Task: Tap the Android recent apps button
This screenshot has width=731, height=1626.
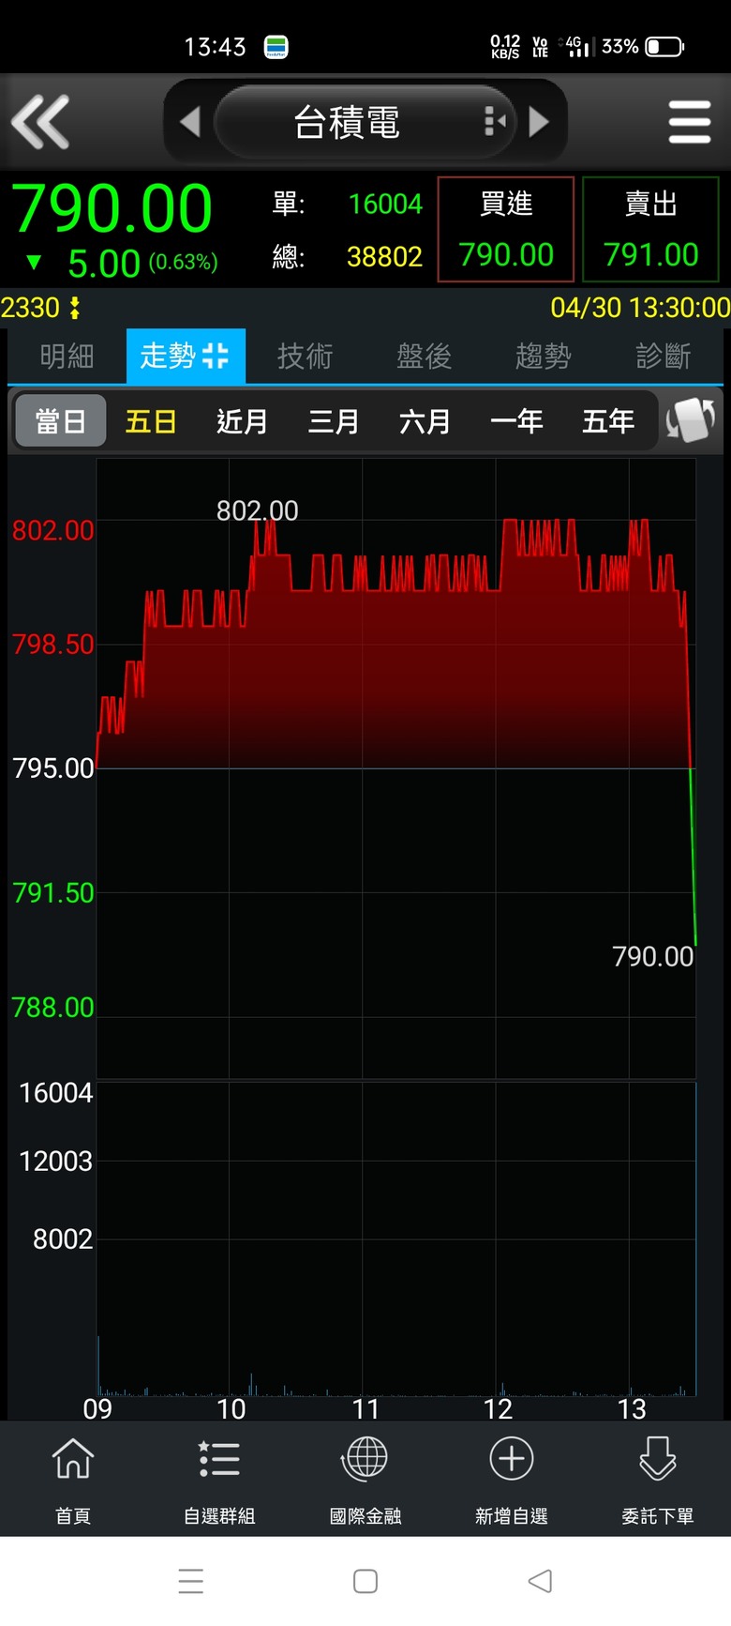Action: tap(191, 1581)
